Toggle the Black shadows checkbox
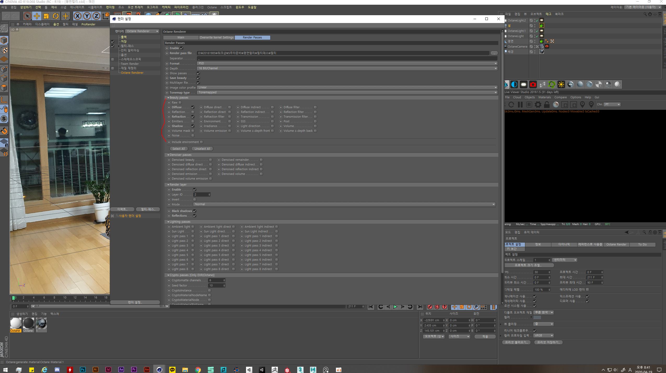The height and width of the screenshot is (373, 666). (195, 211)
